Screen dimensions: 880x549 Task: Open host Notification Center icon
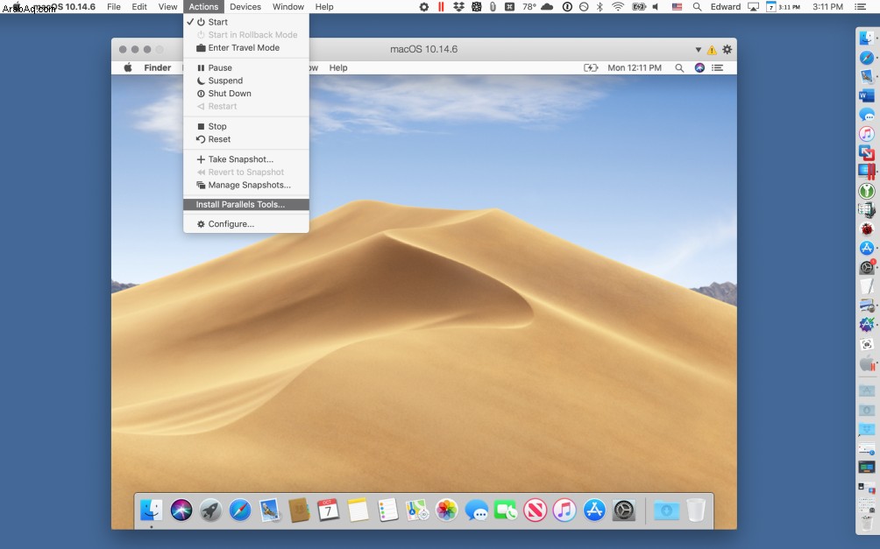(859, 7)
